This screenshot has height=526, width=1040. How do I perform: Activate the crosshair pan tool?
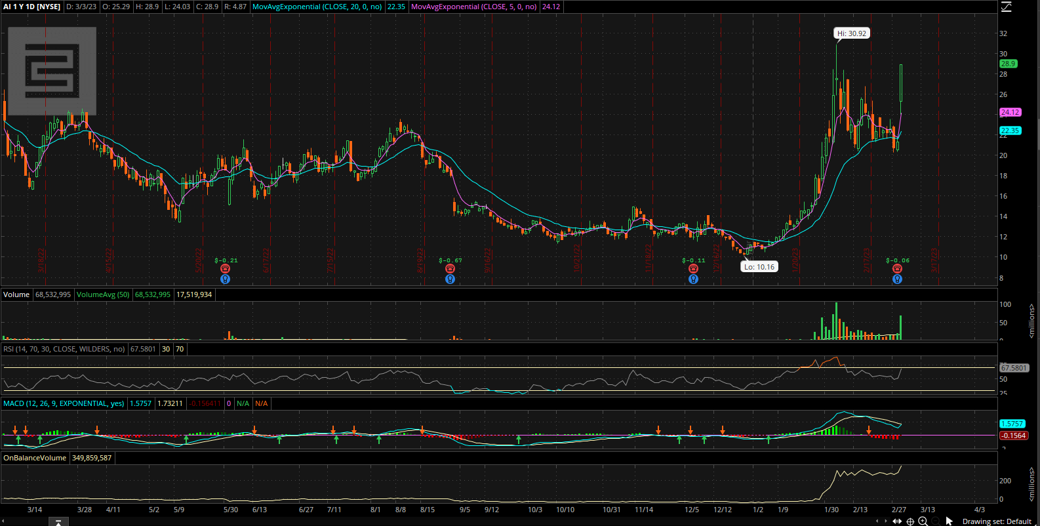click(x=910, y=521)
